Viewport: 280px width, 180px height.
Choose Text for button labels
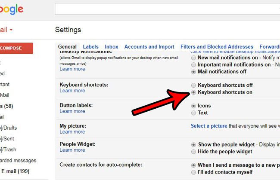click(194, 113)
